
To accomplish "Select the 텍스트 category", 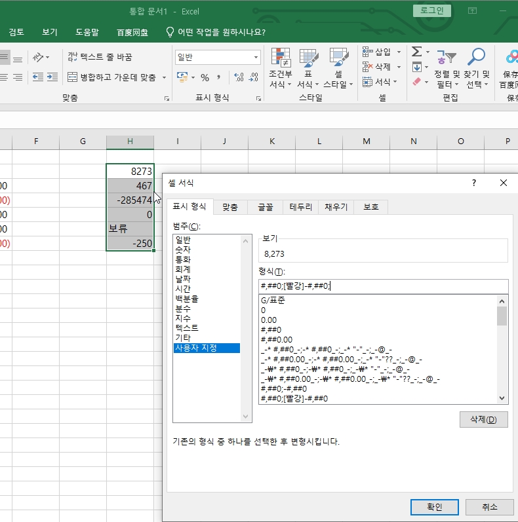I will coord(207,328).
